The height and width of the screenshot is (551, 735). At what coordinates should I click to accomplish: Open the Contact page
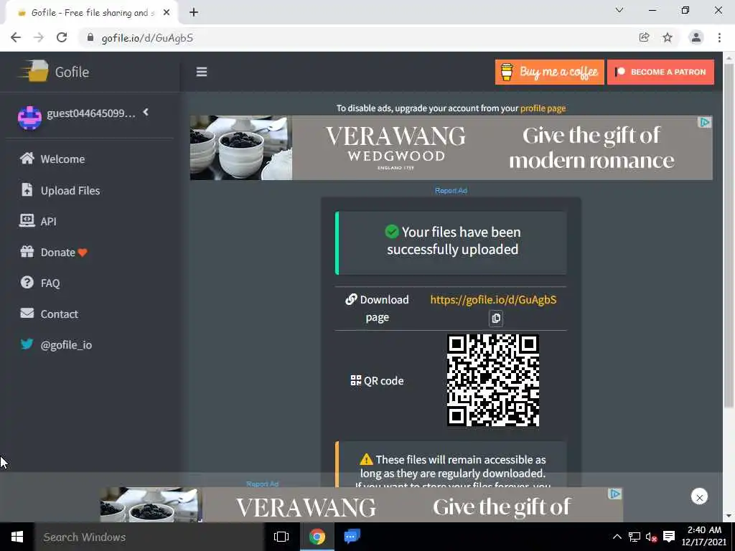pyautogui.click(x=50, y=314)
